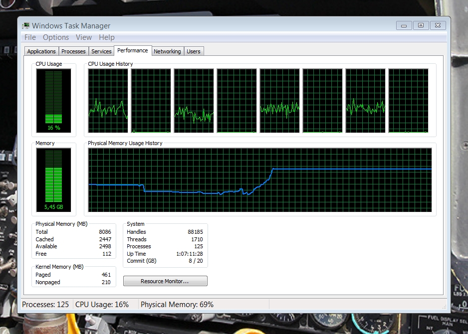This screenshot has width=468, height=334.
Task: Click the fourth CPU core history graph
Action: (236, 101)
